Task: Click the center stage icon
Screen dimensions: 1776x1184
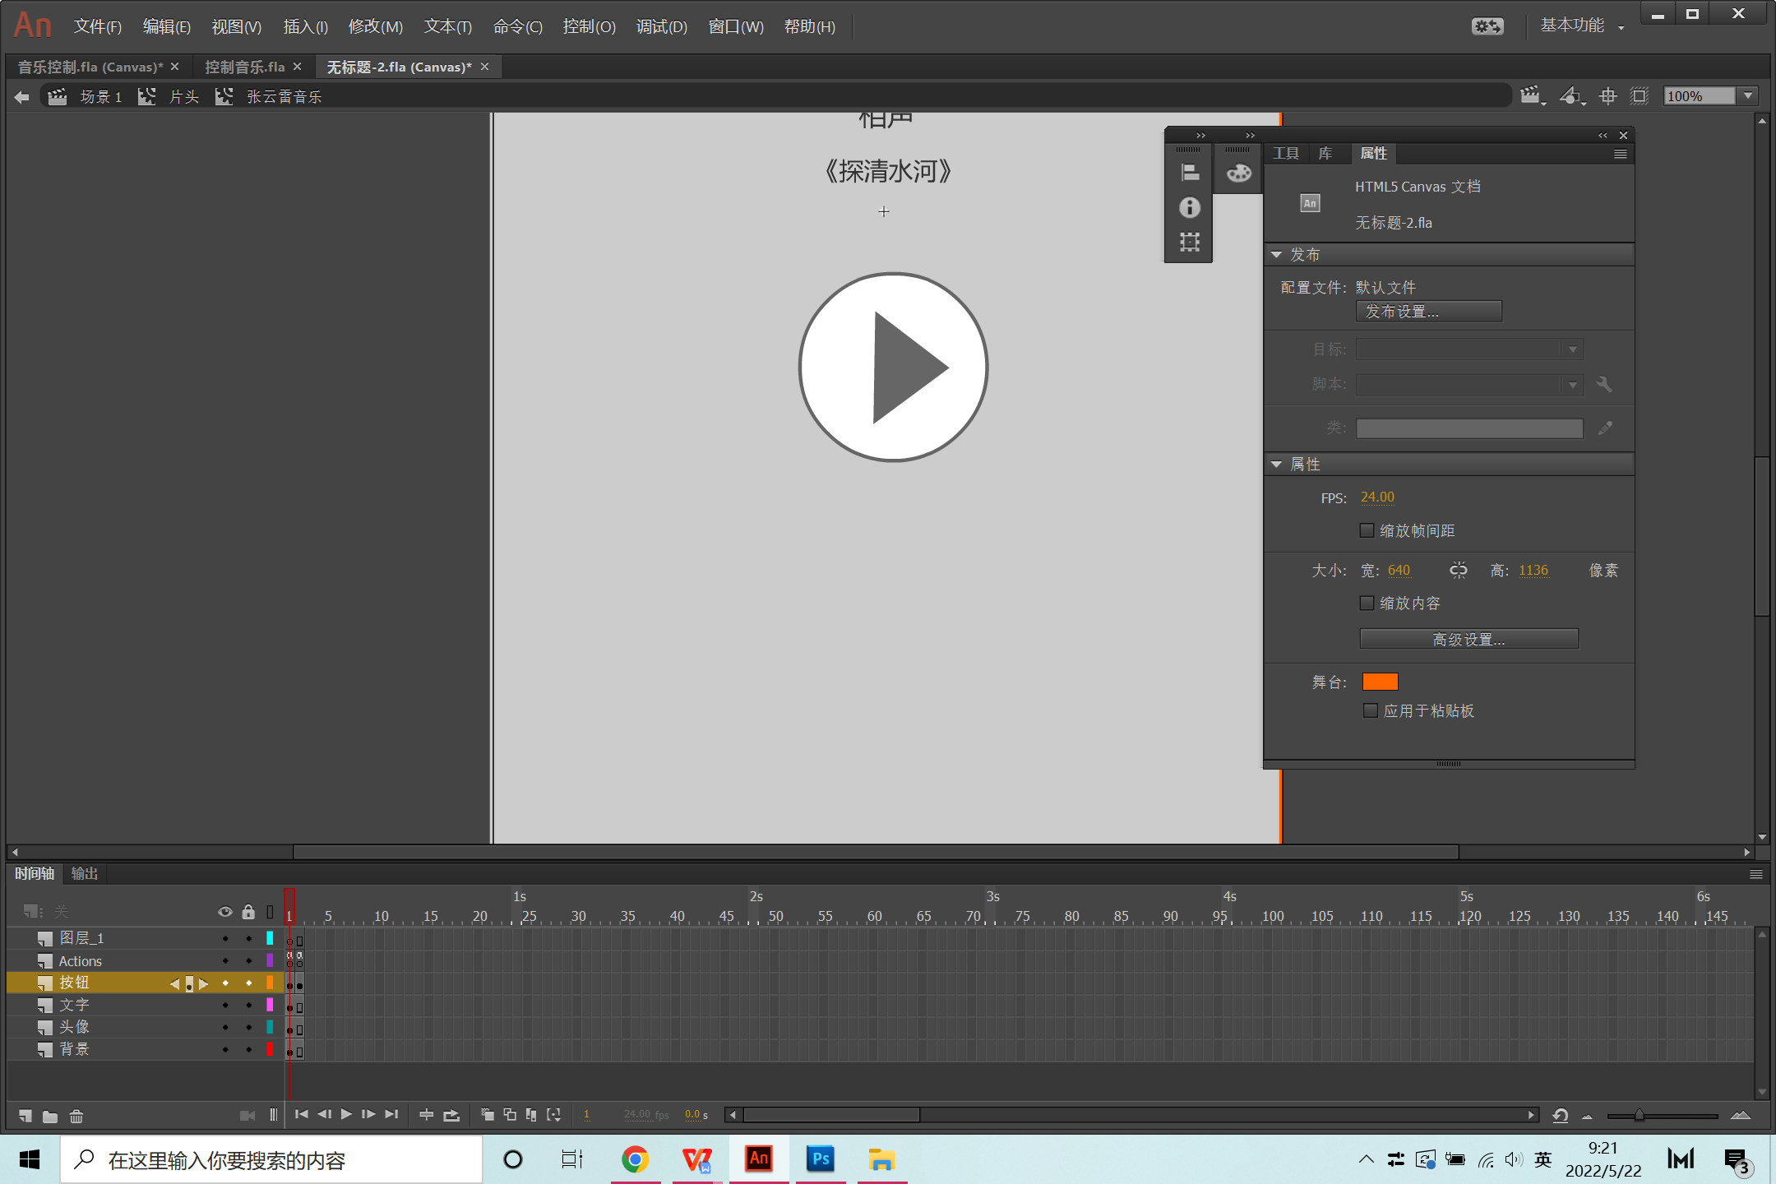Action: 1607,96
